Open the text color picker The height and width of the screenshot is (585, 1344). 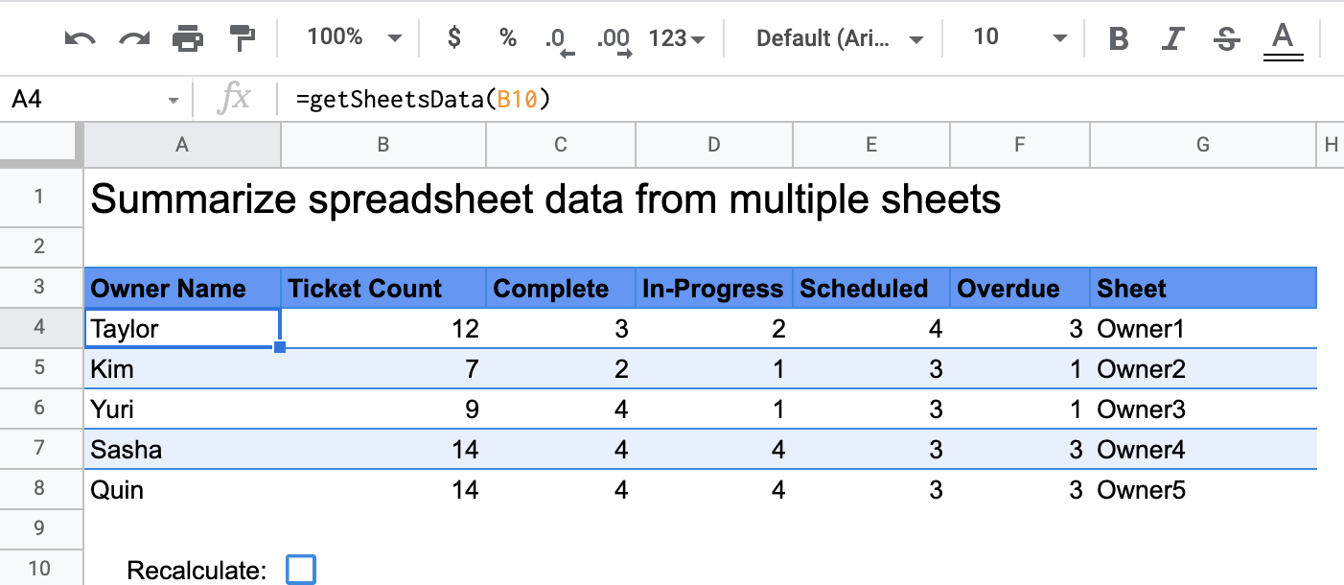click(x=1283, y=37)
